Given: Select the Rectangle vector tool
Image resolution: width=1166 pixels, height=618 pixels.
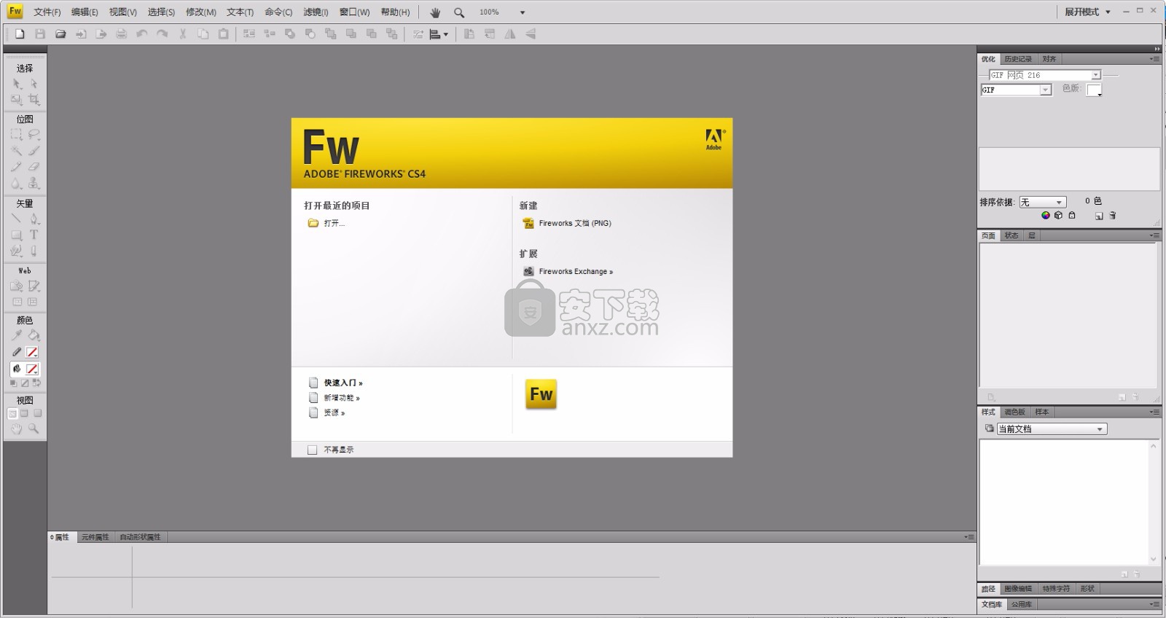Looking at the screenshot, I should pyautogui.click(x=17, y=235).
